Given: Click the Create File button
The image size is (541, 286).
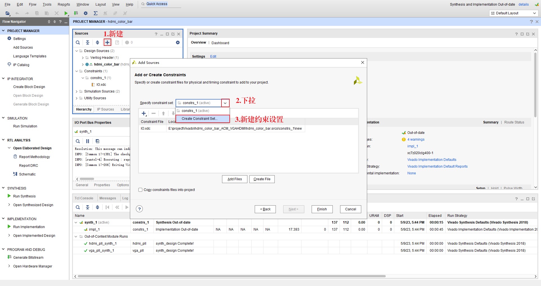Looking at the screenshot, I should tap(262, 179).
